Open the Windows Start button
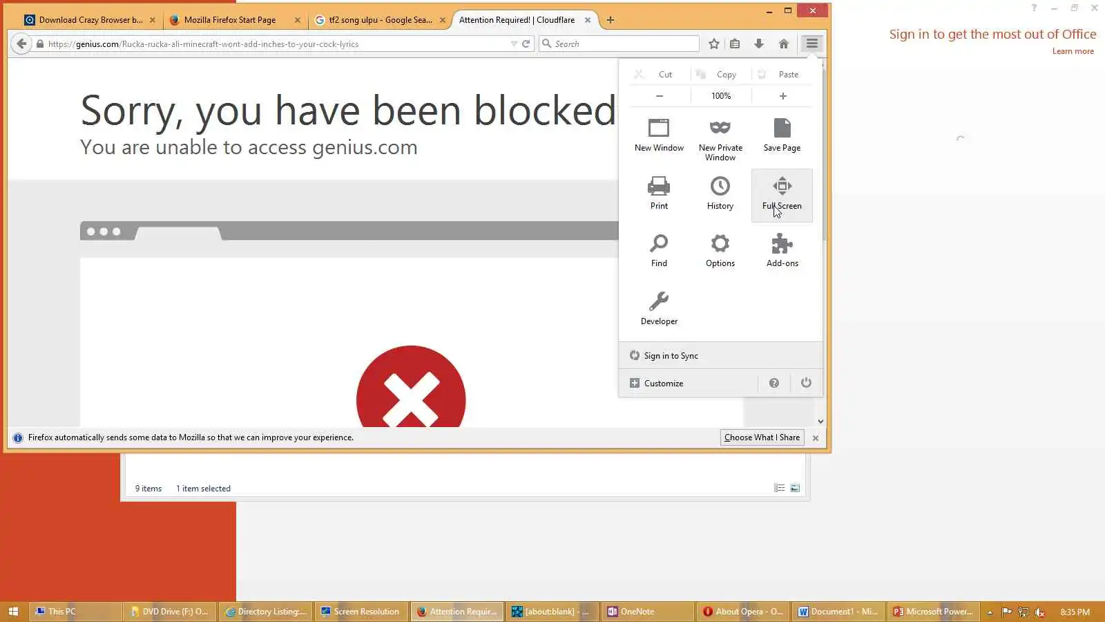The image size is (1105, 622). 13,612
